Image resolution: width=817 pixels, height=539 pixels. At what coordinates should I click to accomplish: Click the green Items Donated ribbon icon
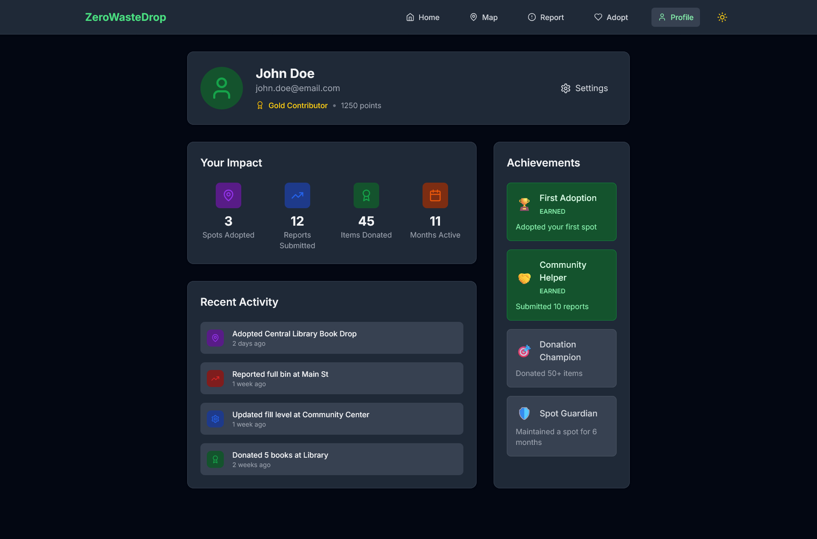pyautogui.click(x=366, y=195)
